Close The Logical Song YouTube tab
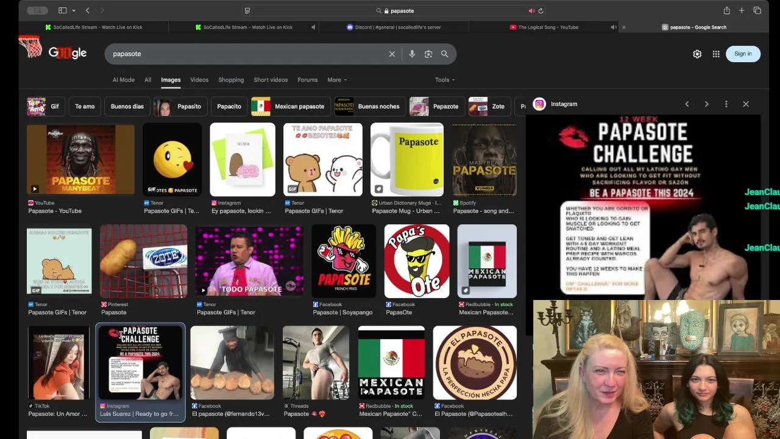This screenshot has width=780, height=439. (x=623, y=27)
